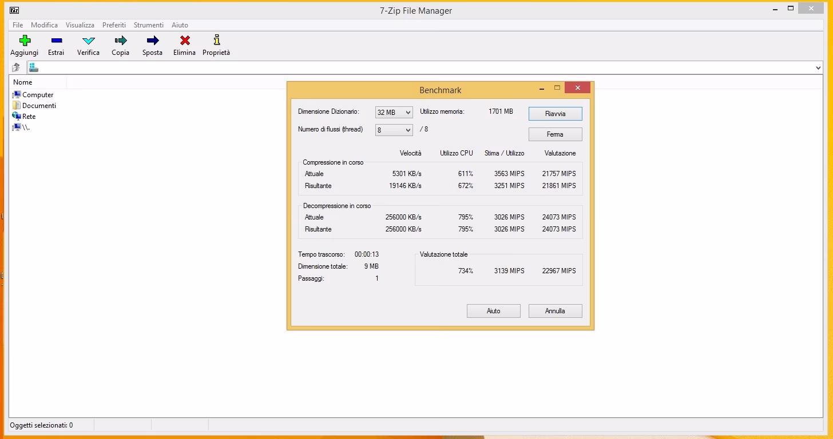Click the 9 MB Dimensione totale value
This screenshot has height=439, width=833.
[371, 266]
